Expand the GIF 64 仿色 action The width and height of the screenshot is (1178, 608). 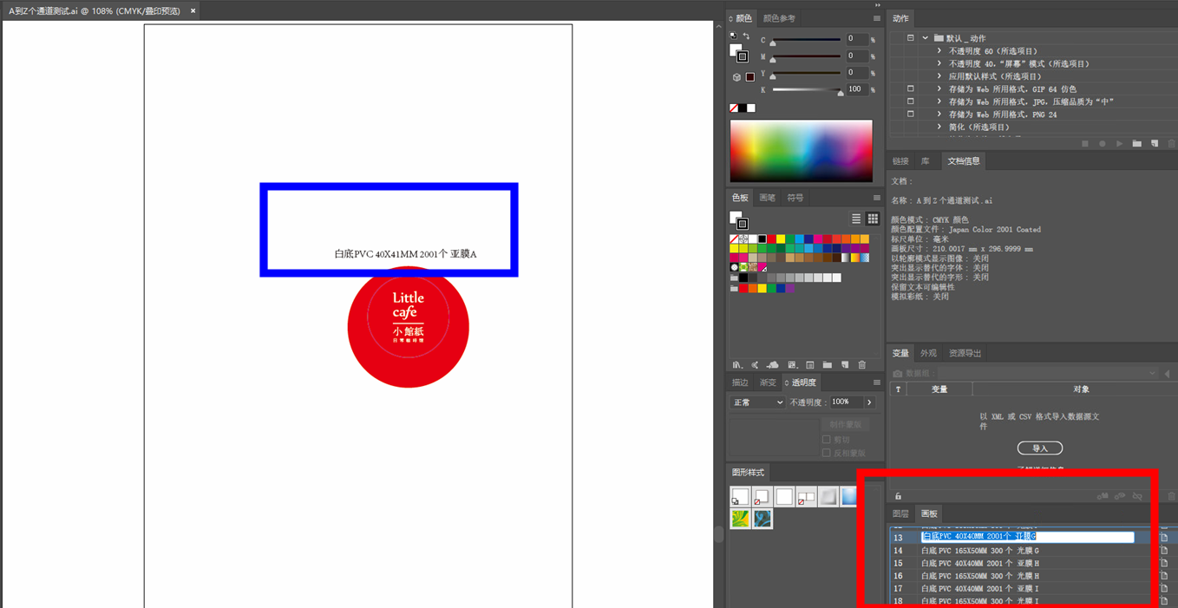coord(939,88)
